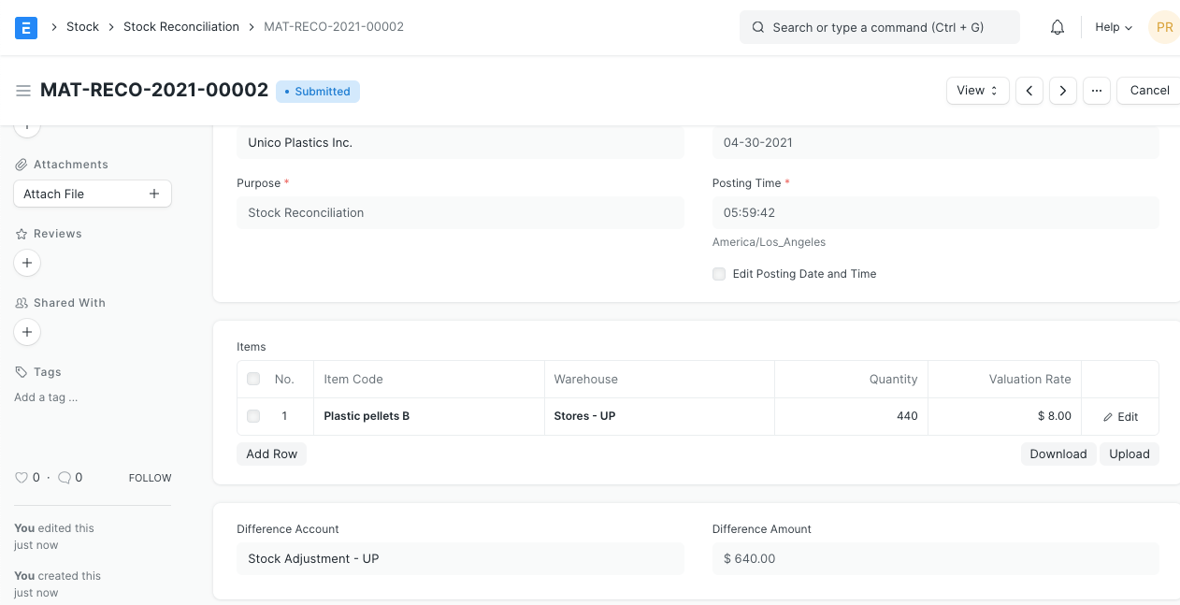Like the document using the heart icon
The width and height of the screenshot is (1180, 605).
click(x=22, y=477)
